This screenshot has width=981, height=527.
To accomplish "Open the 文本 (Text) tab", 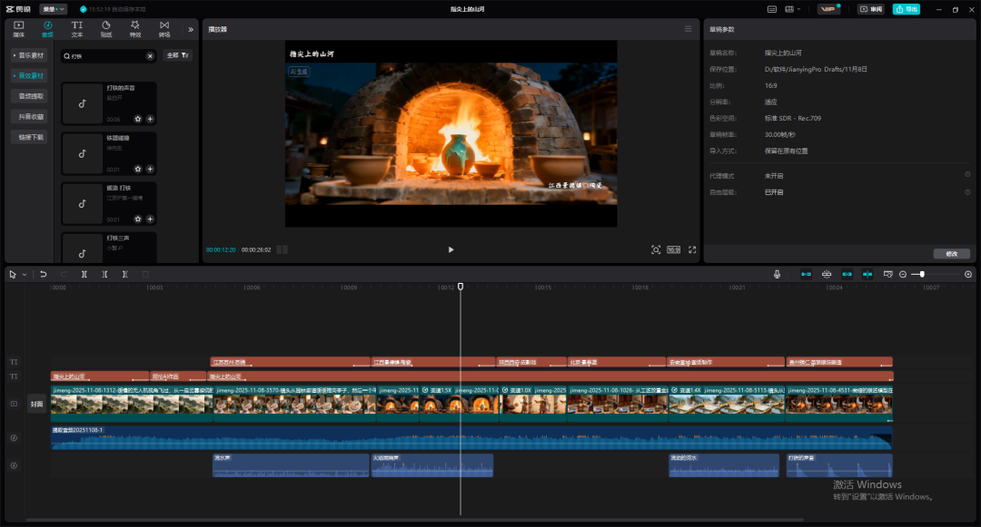I will tap(77, 28).
